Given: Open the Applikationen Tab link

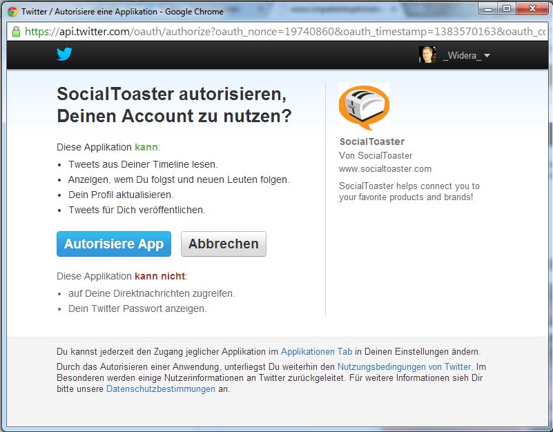Looking at the screenshot, I should 316,351.
